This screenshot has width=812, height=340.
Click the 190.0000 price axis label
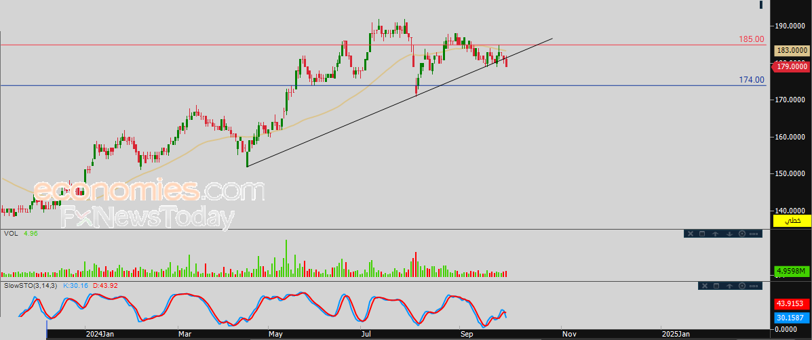pyautogui.click(x=790, y=25)
